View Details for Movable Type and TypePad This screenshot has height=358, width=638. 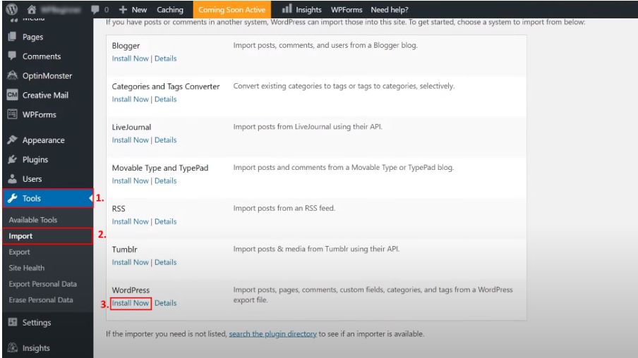166,181
